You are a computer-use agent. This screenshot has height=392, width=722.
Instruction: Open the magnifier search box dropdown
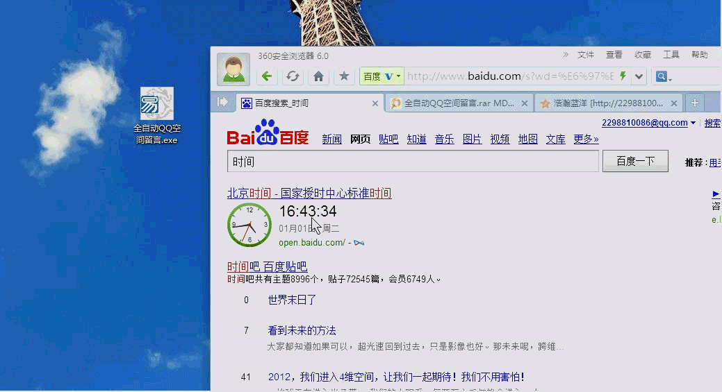coord(664,76)
